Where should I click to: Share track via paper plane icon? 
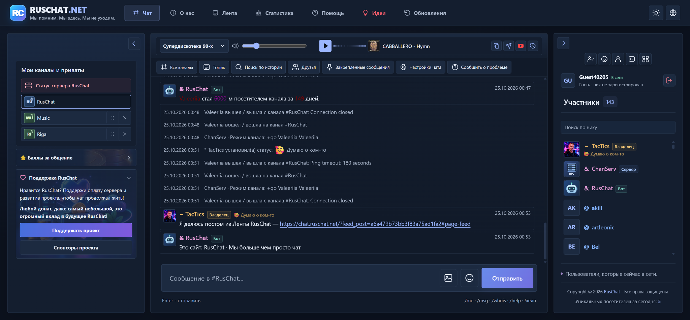tap(508, 46)
